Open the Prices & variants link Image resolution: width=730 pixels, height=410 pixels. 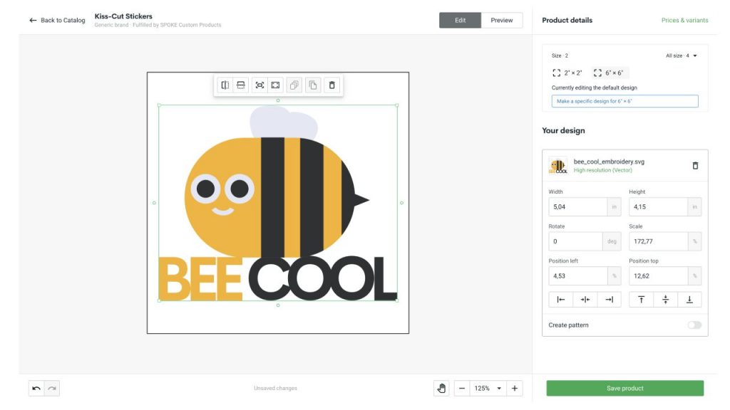pos(687,20)
